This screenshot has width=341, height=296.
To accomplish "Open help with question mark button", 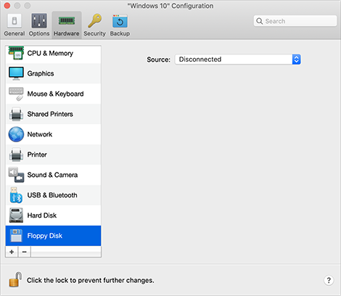I will pos(329,280).
